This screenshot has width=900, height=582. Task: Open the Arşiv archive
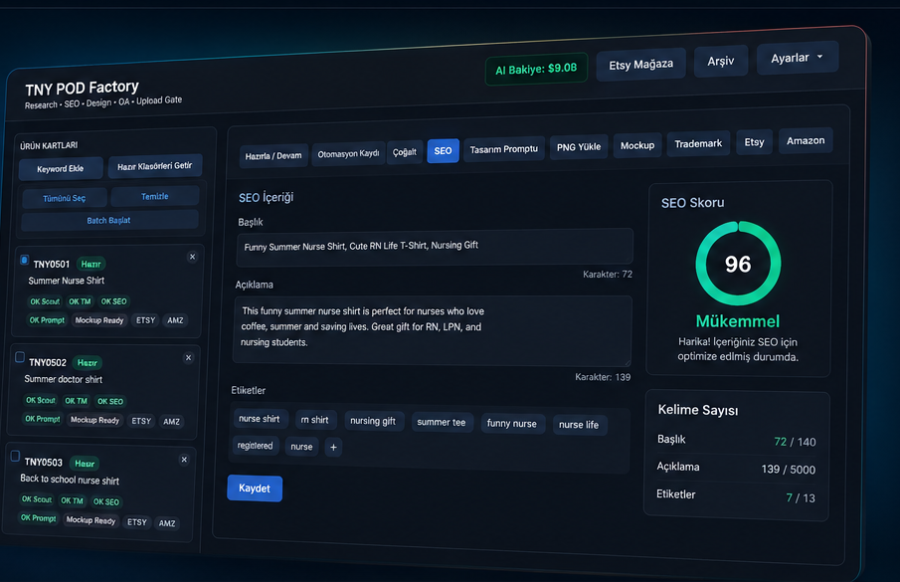(721, 61)
